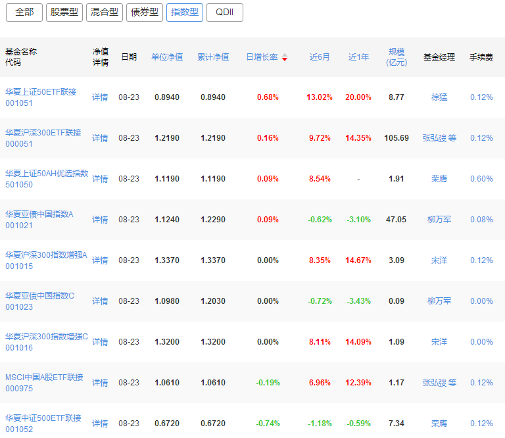Image resolution: width=505 pixels, height=438 pixels.
Task: Open fund 华夏沪深300ETF联接
Action: tap(43, 133)
